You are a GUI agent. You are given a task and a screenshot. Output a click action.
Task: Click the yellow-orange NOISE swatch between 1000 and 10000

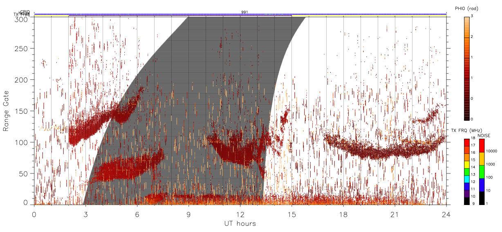pyautogui.click(x=482, y=159)
